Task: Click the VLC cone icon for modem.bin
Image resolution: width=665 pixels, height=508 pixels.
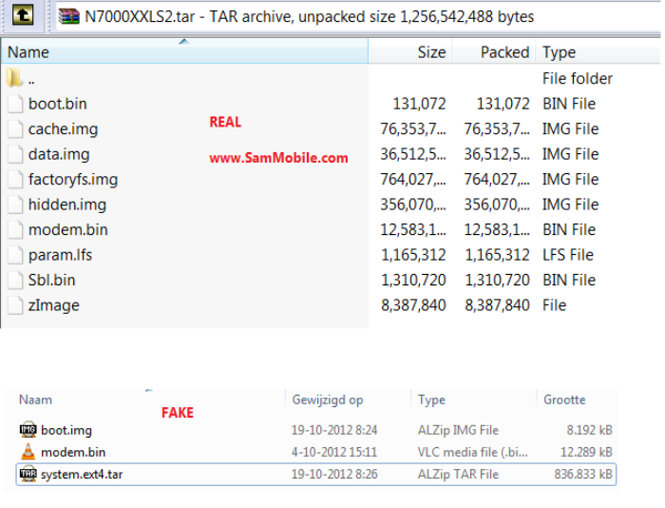Action: 28,452
